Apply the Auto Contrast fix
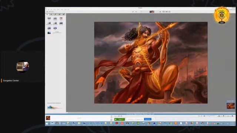The width and height of the screenshot is (237, 133). click(55, 23)
